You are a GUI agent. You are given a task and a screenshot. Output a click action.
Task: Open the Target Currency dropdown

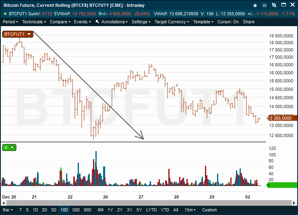pyautogui.click(x=172, y=22)
